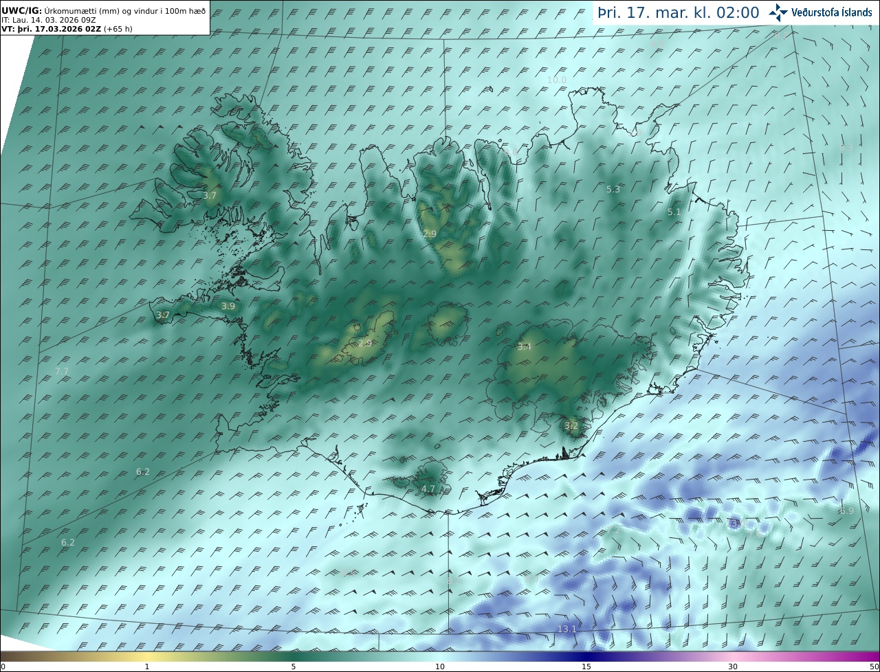This screenshot has height=672, width=880.
Task: Click the colorbar tick label 10
Action: [x=440, y=667]
